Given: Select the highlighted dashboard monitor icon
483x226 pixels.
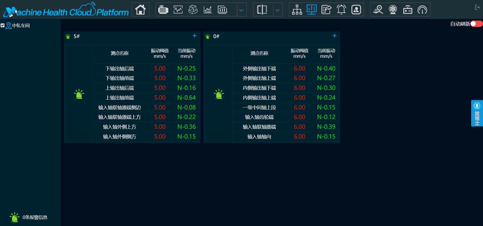Looking at the screenshot, I should coord(311,10).
